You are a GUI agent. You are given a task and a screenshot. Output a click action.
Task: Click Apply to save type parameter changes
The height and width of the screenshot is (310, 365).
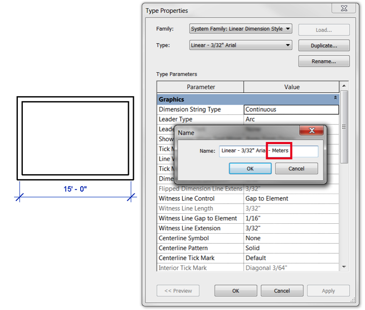[328, 290]
